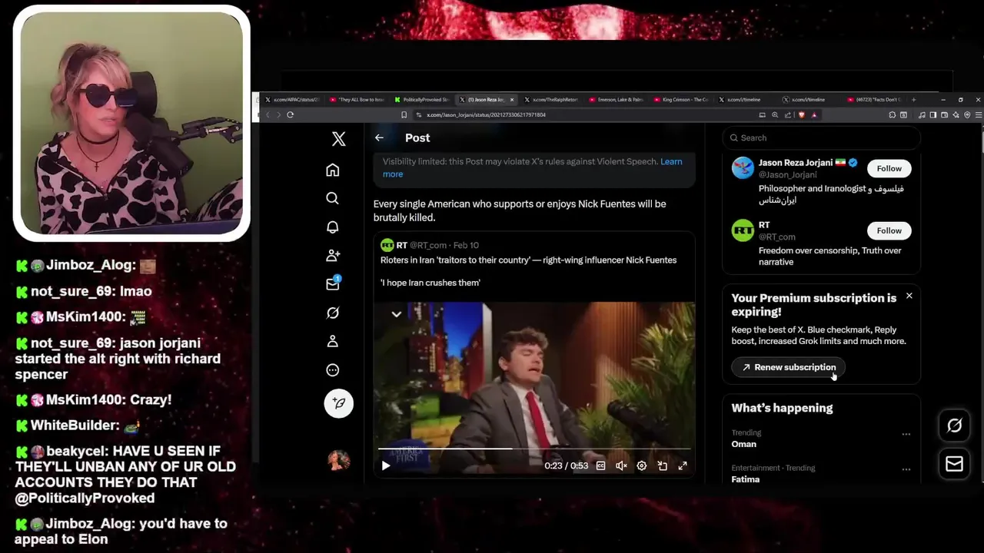Image resolution: width=984 pixels, height=553 pixels.
Task: Click the floating Messages button
Action: tap(954, 464)
